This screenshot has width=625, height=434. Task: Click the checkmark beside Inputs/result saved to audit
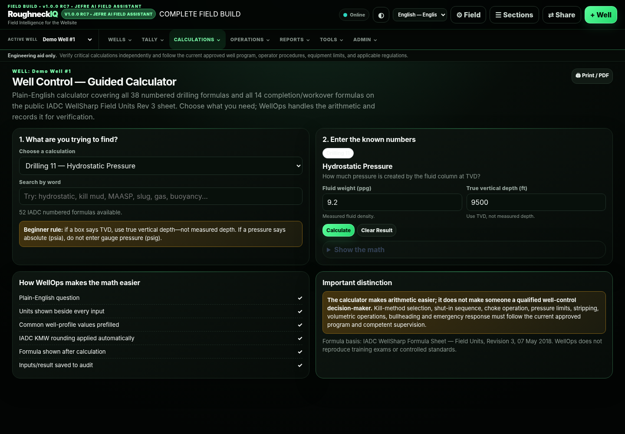coord(300,365)
